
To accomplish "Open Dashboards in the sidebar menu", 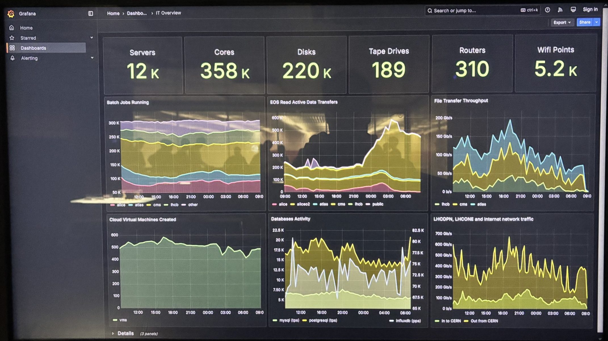I will tap(33, 48).
